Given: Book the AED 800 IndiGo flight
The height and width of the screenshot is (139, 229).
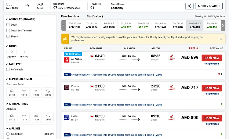Looking at the screenshot, I should click(x=212, y=118).
